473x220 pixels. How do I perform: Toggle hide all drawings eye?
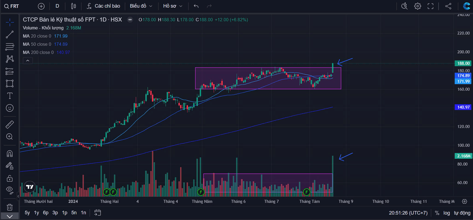(x=10, y=190)
